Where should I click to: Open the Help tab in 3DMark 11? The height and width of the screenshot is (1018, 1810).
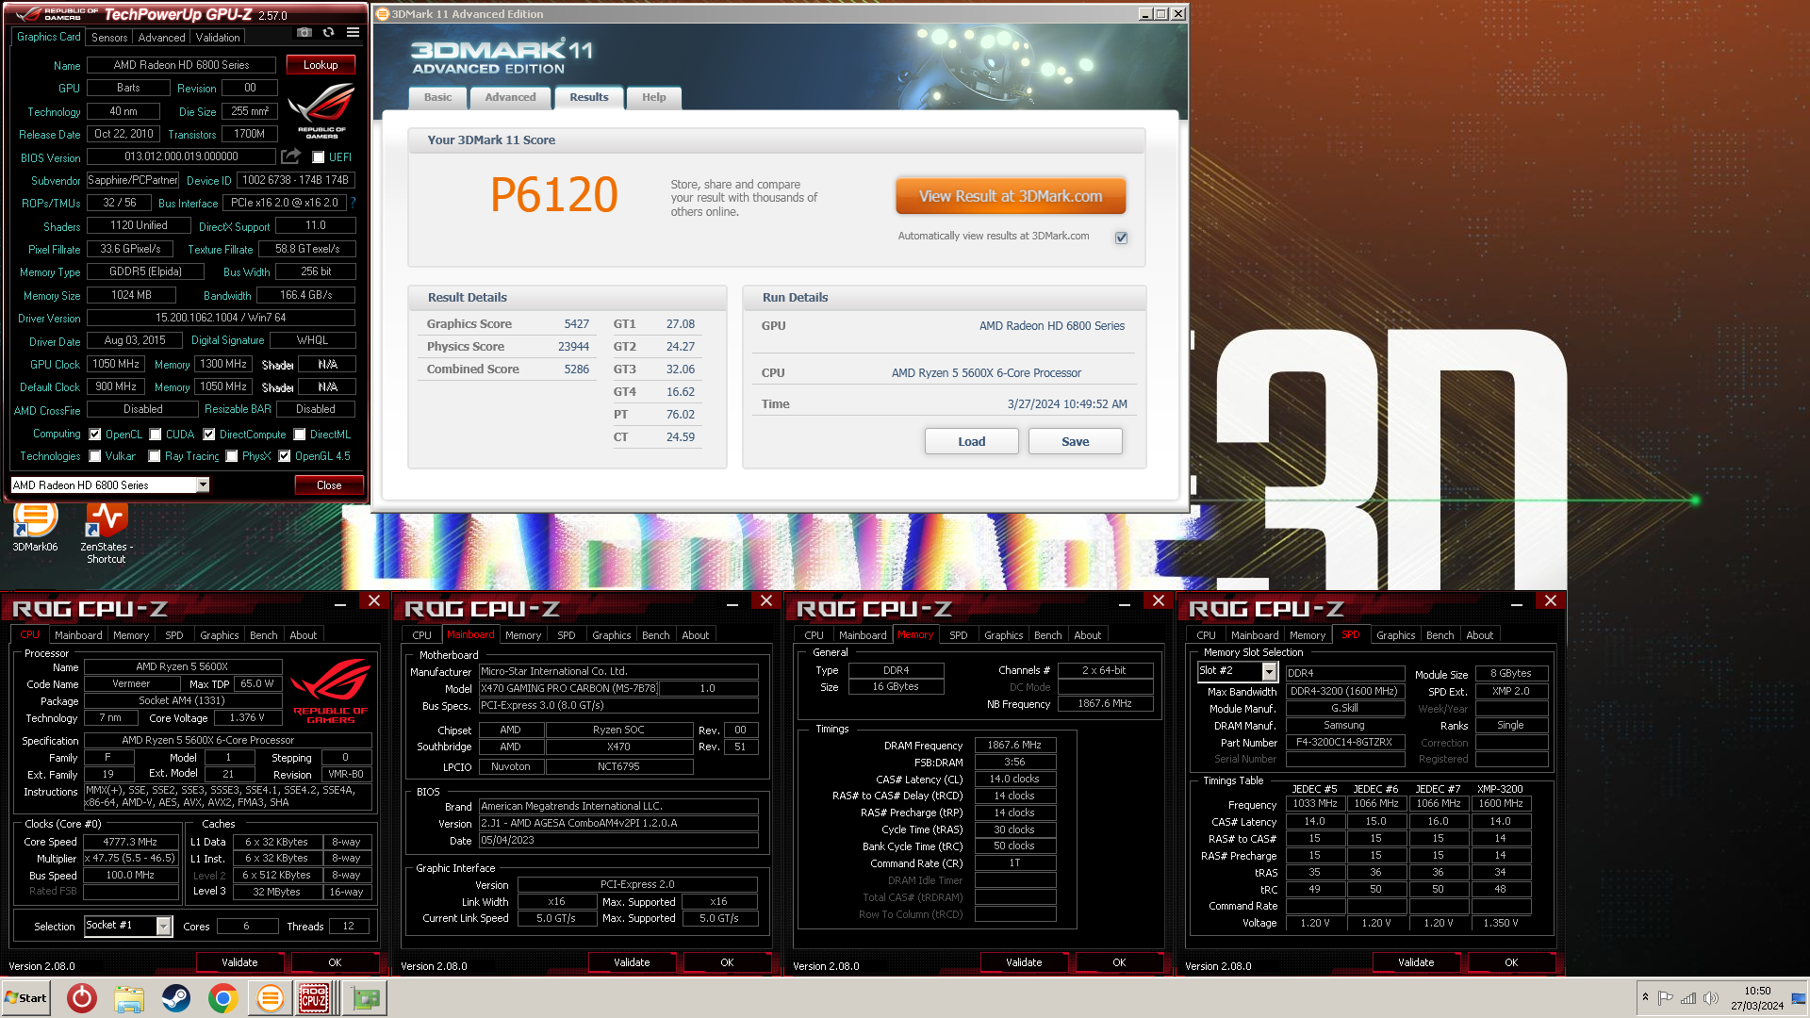(653, 97)
